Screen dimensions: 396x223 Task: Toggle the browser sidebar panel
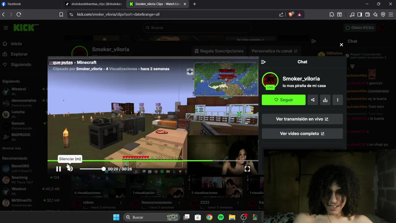(359, 14)
